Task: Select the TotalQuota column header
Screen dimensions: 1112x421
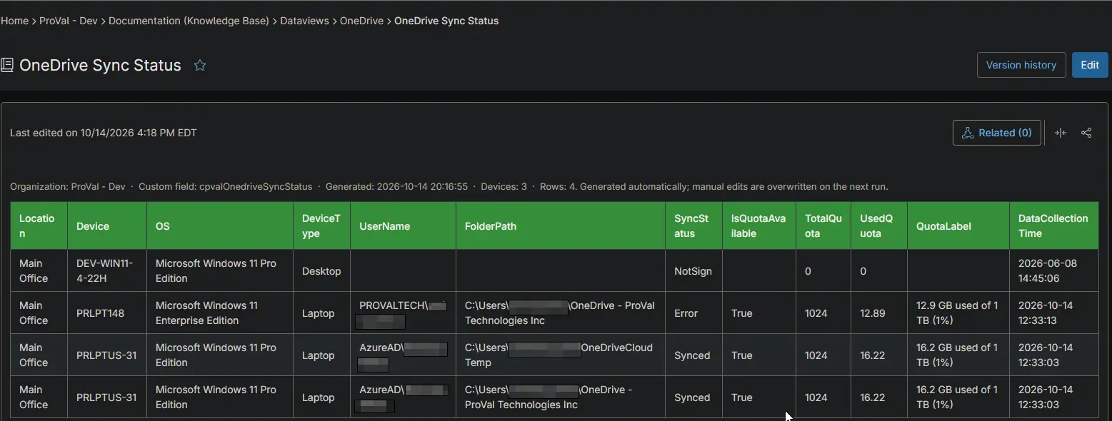Action: (x=823, y=225)
